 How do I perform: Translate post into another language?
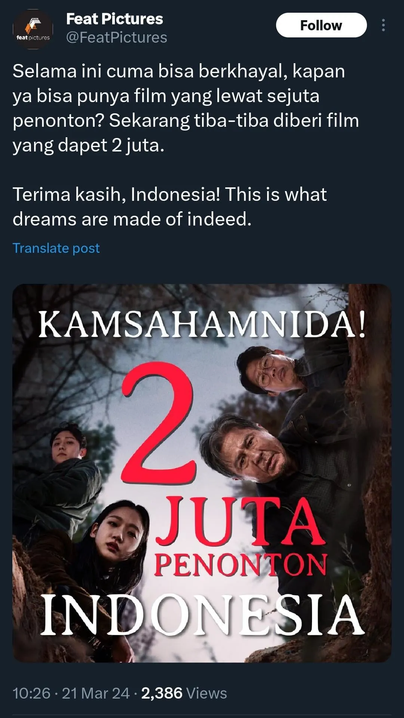[x=56, y=248]
